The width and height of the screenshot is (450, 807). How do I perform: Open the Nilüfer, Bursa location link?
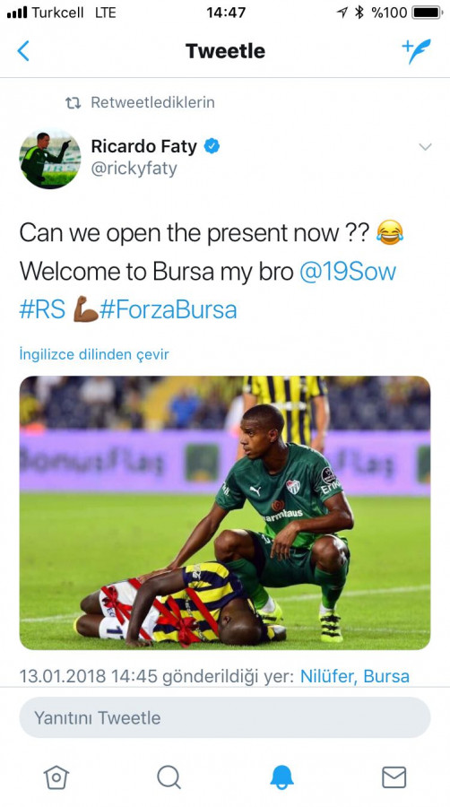[x=355, y=676]
